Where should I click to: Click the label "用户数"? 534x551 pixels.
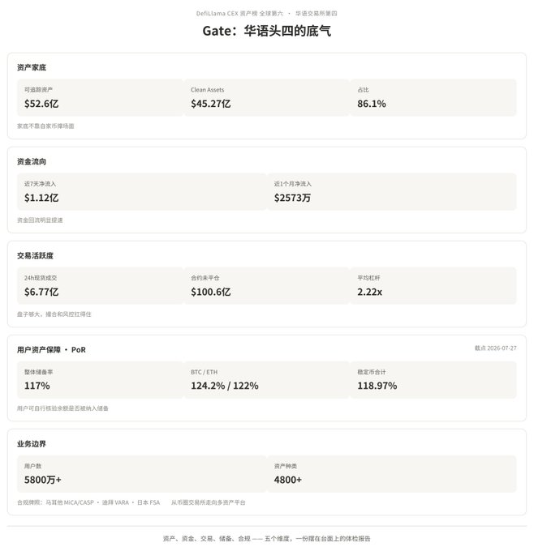tap(32, 466)
